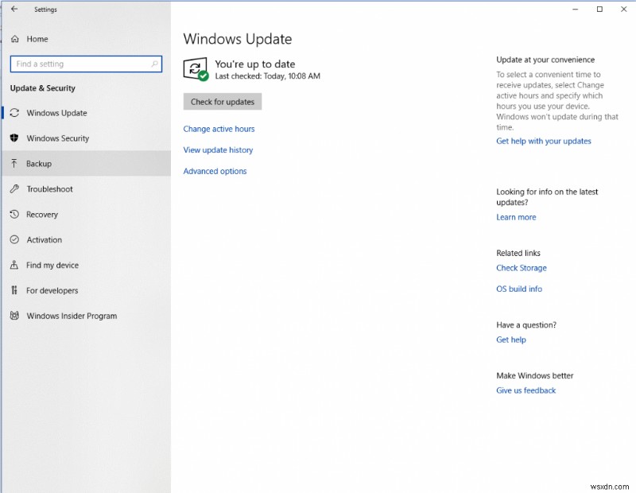Viewport: 636px width, 493px height.
Task: Open the Windows Insider Program icon
Action: tap(13, 316)
